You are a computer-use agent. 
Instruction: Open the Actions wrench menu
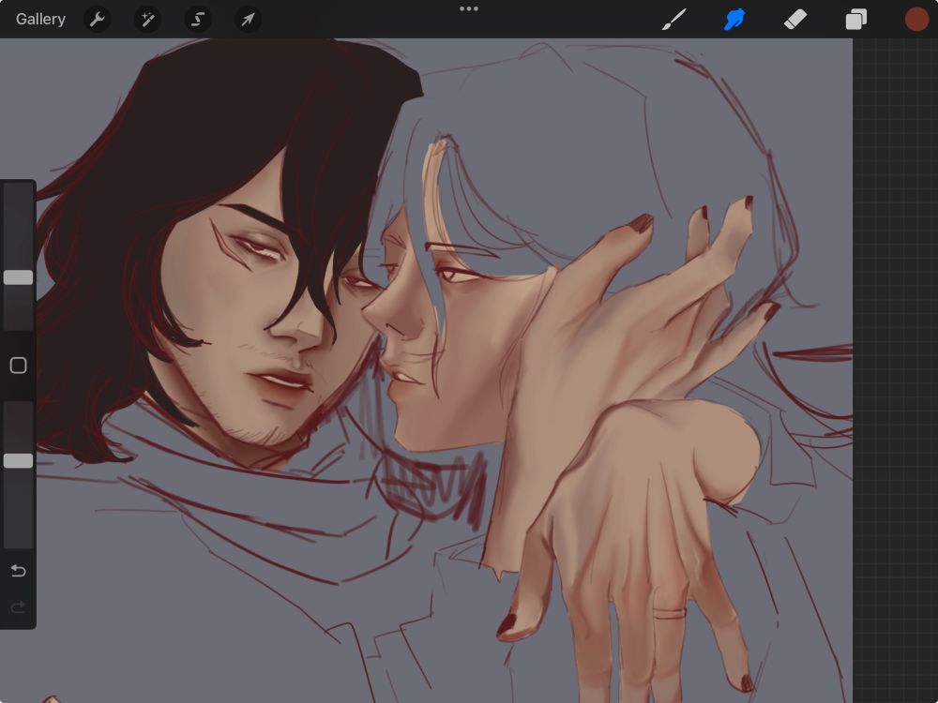[x=98, y=19]
